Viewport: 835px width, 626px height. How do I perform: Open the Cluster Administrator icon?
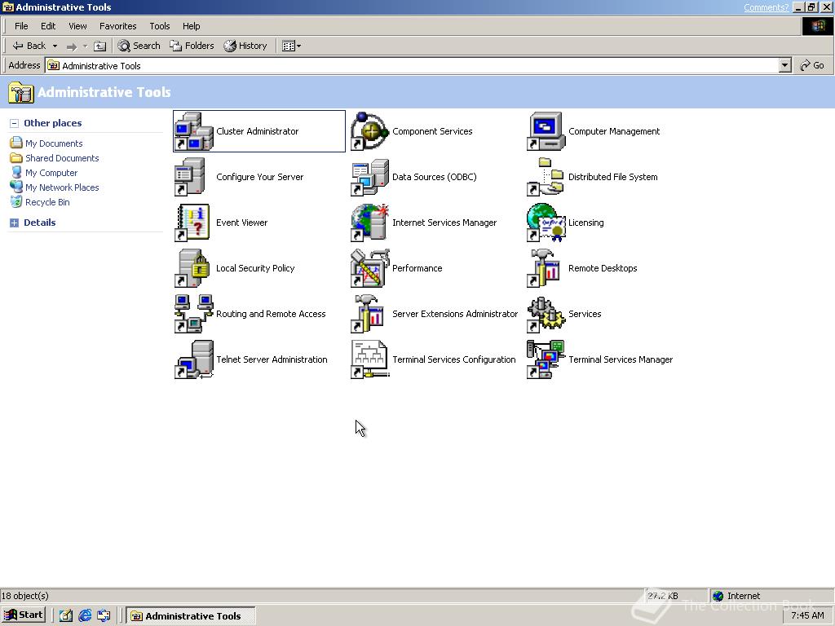click(x=194, y=131)
